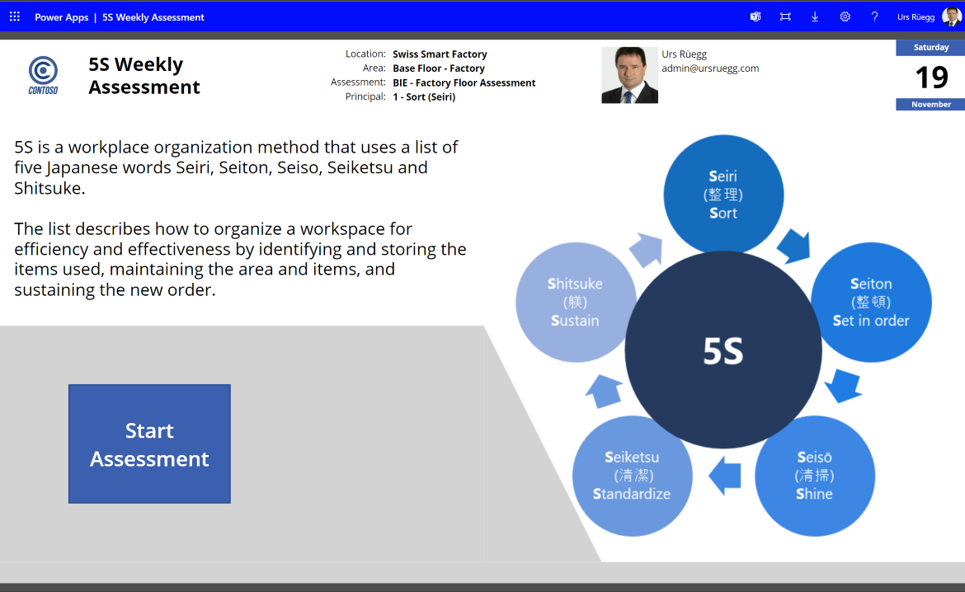
Task: Click the 'Urs Rüegg' username in header
Action: [x=916, y=17]
